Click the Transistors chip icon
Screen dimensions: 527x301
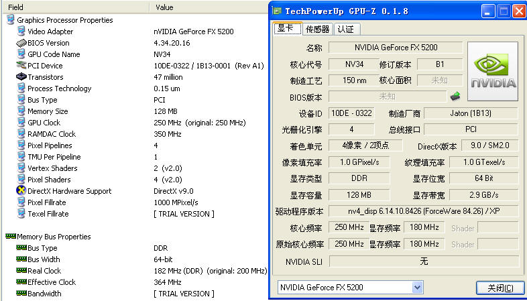click(x=21, y=76)
